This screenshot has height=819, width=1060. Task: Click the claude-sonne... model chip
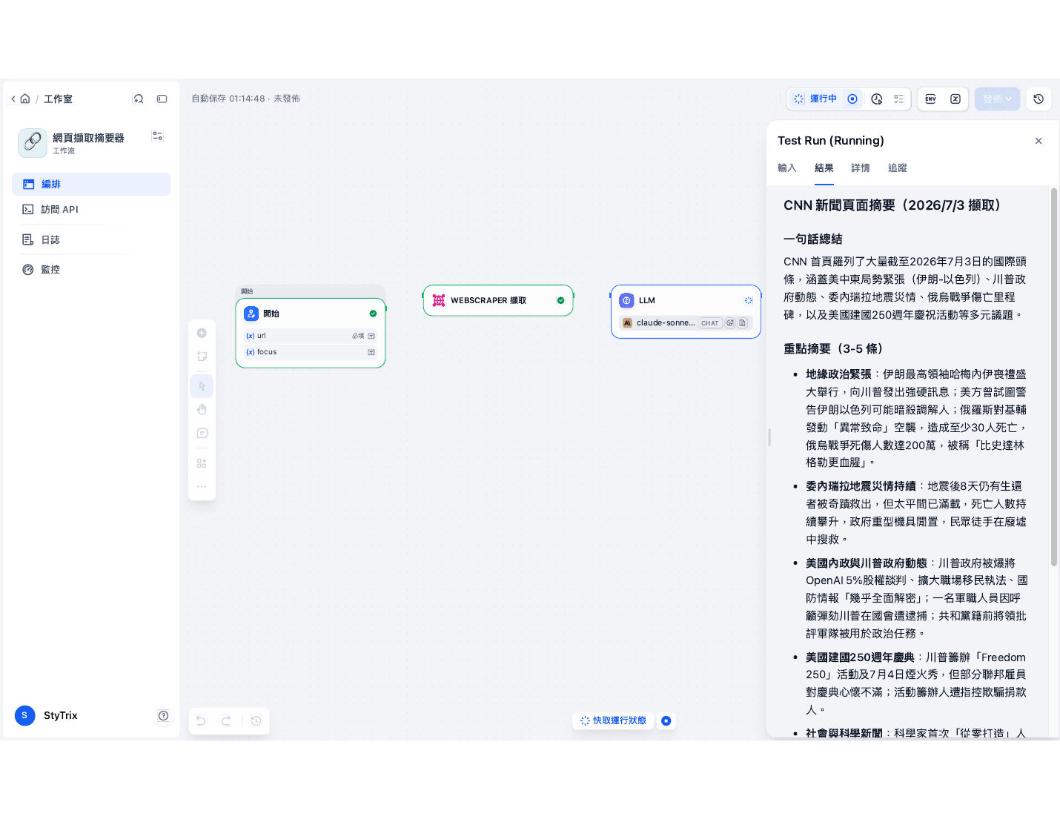[x=686, y=323]
